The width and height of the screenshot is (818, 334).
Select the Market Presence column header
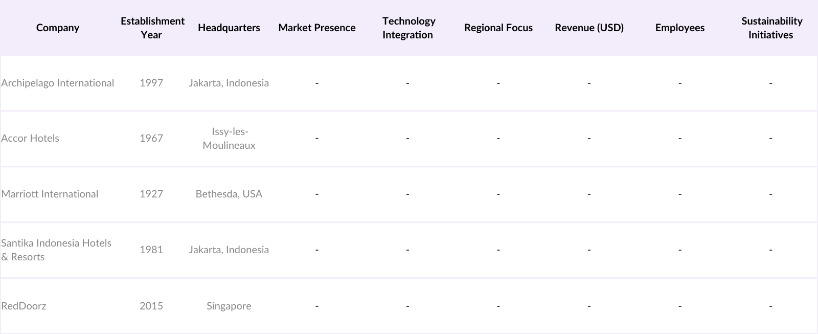coord(317,28)
